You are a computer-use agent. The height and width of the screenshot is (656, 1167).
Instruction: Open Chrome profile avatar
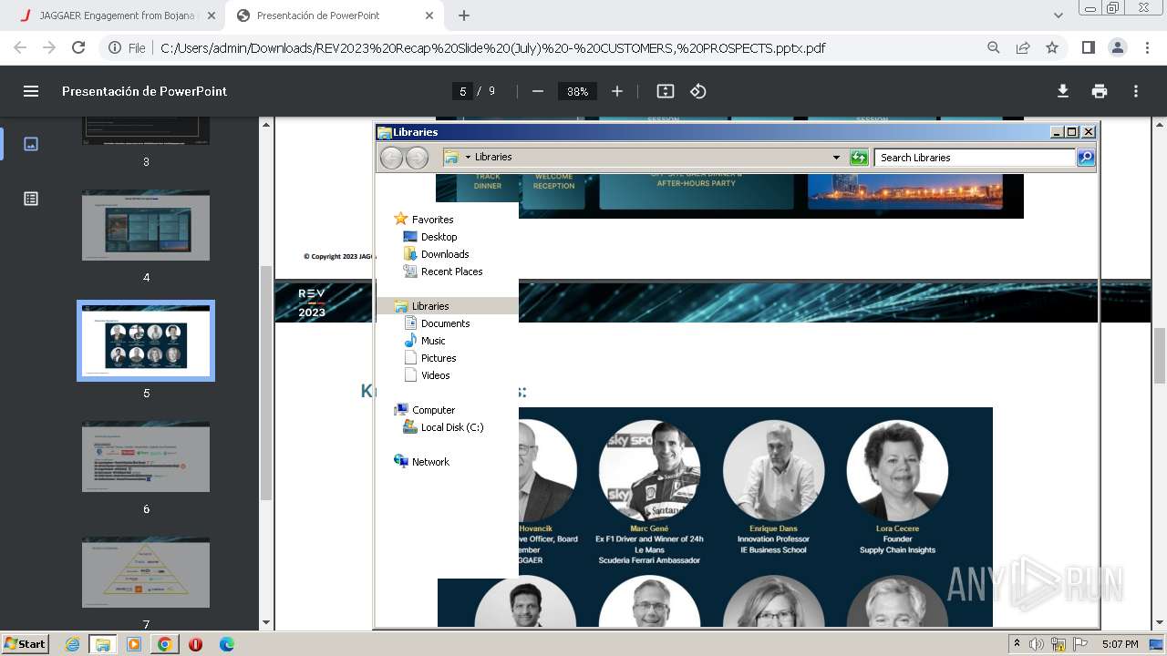click(x=1117, y=47)
